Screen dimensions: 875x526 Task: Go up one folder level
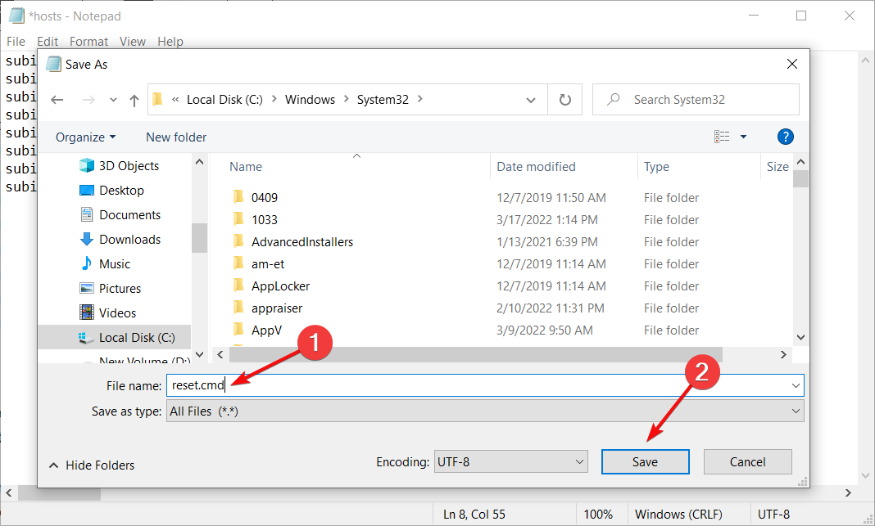pos(134,99)
